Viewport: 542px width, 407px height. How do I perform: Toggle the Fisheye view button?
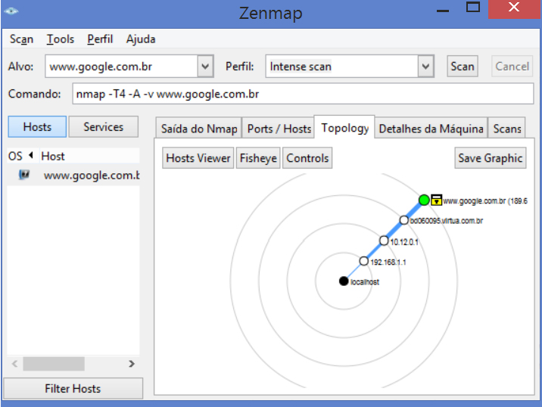[x=259, y=158]
